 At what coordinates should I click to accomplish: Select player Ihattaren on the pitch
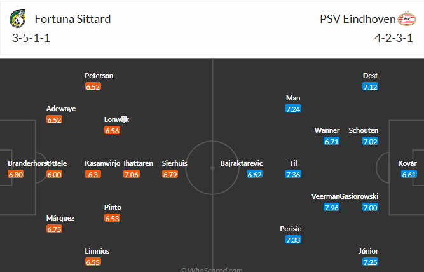139,163
